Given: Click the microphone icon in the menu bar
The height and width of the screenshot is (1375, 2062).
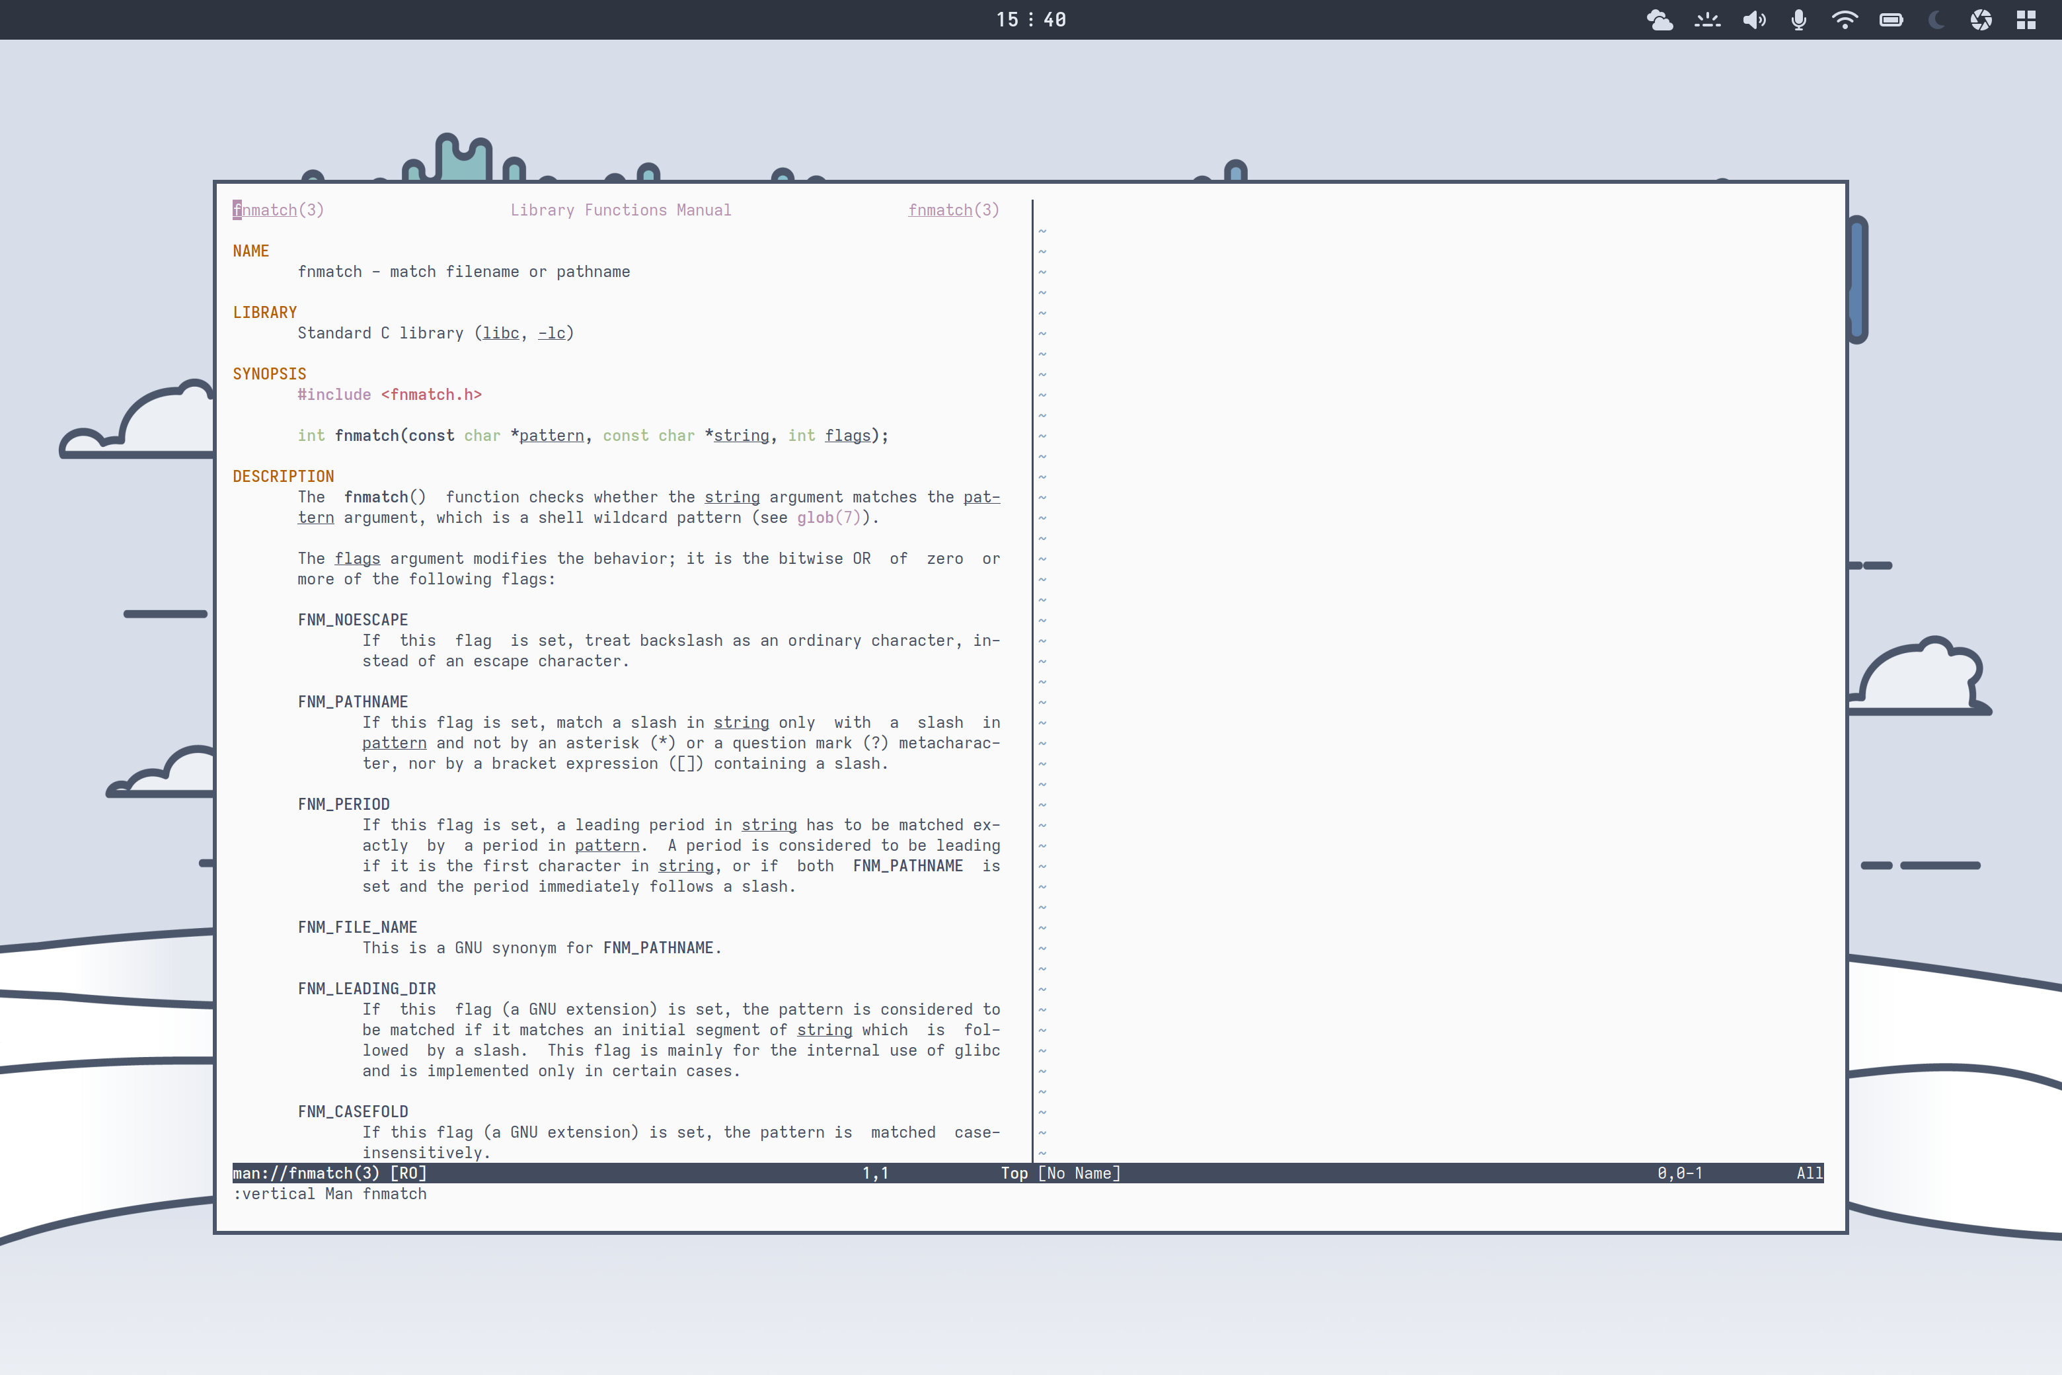Looking at the screenshot, I should click(1797, 19).
